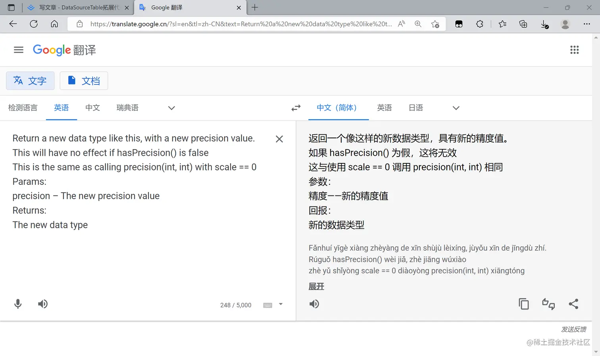600x356 pixels.
Task: Select 瑞典语 as the source language
Action: pyautogui.click(x=127, y=108)
